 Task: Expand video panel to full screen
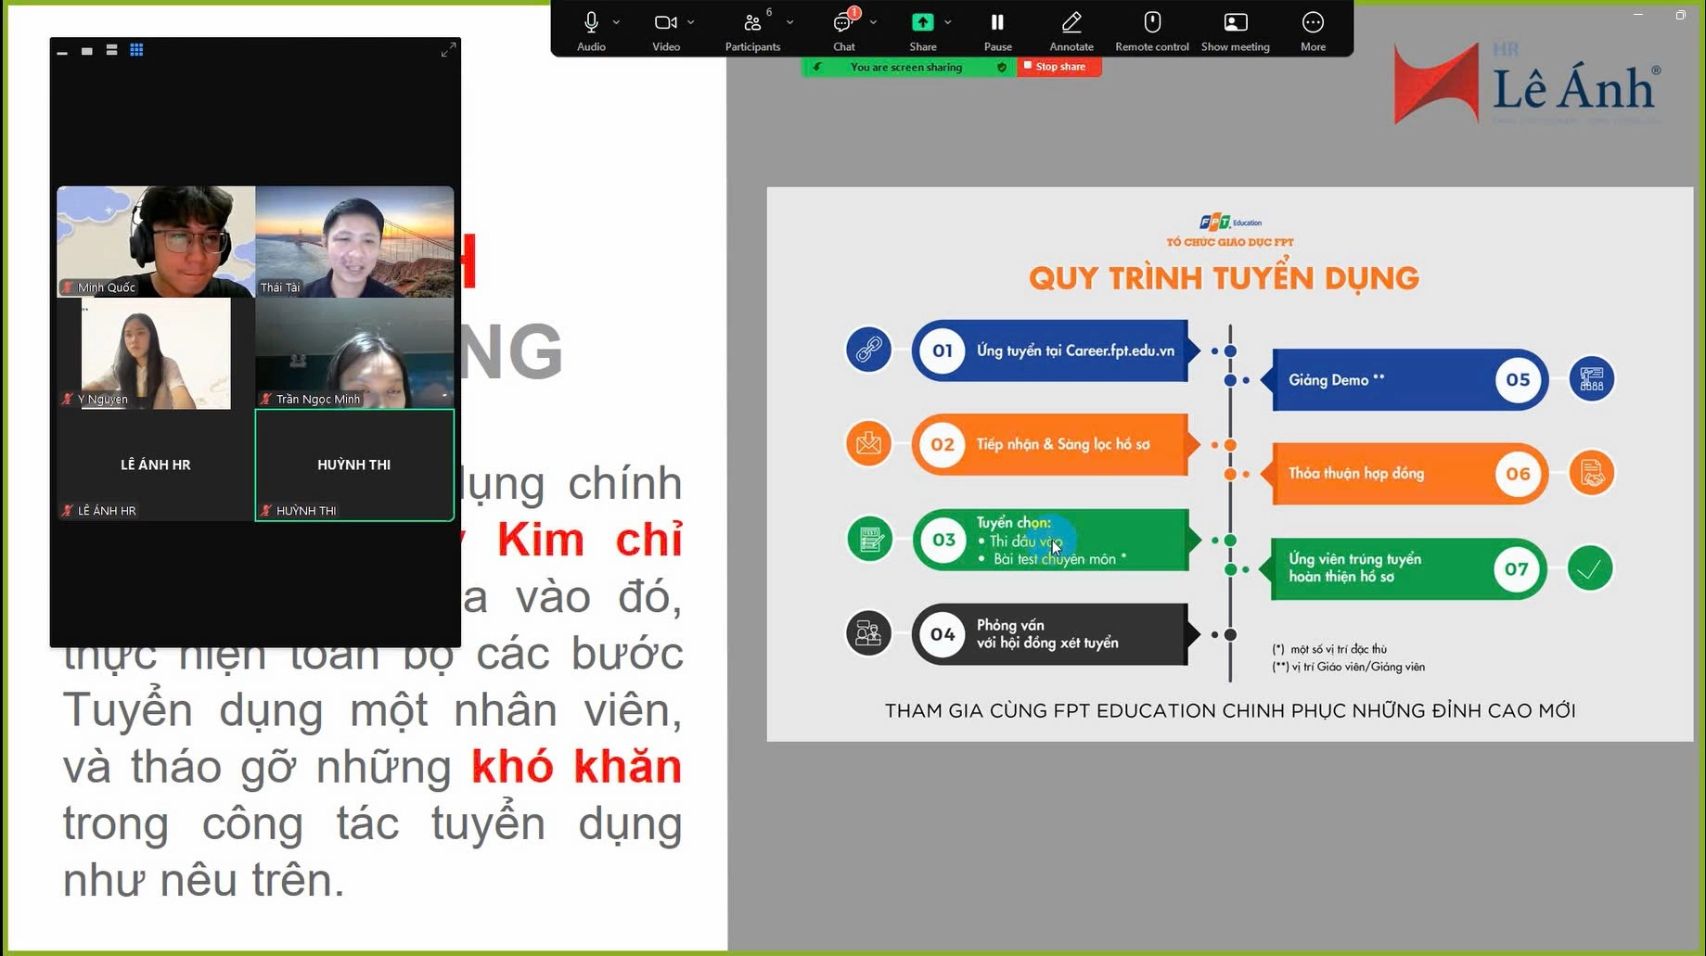click(x=448, y=50)
